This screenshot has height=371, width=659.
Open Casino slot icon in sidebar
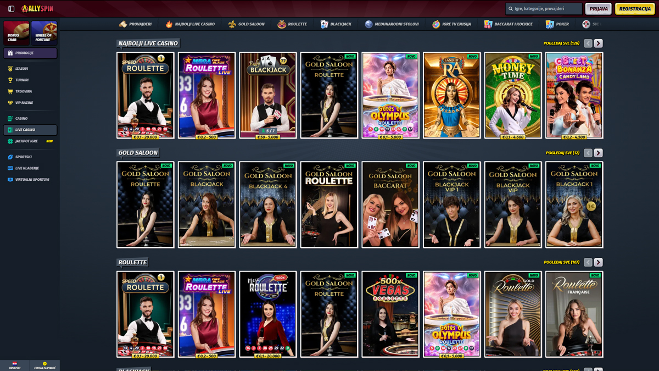tap(10, 118)
